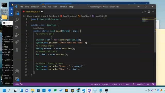Open the notifications bell
This screenshot has height=93, width=165.
click(153, 84)
